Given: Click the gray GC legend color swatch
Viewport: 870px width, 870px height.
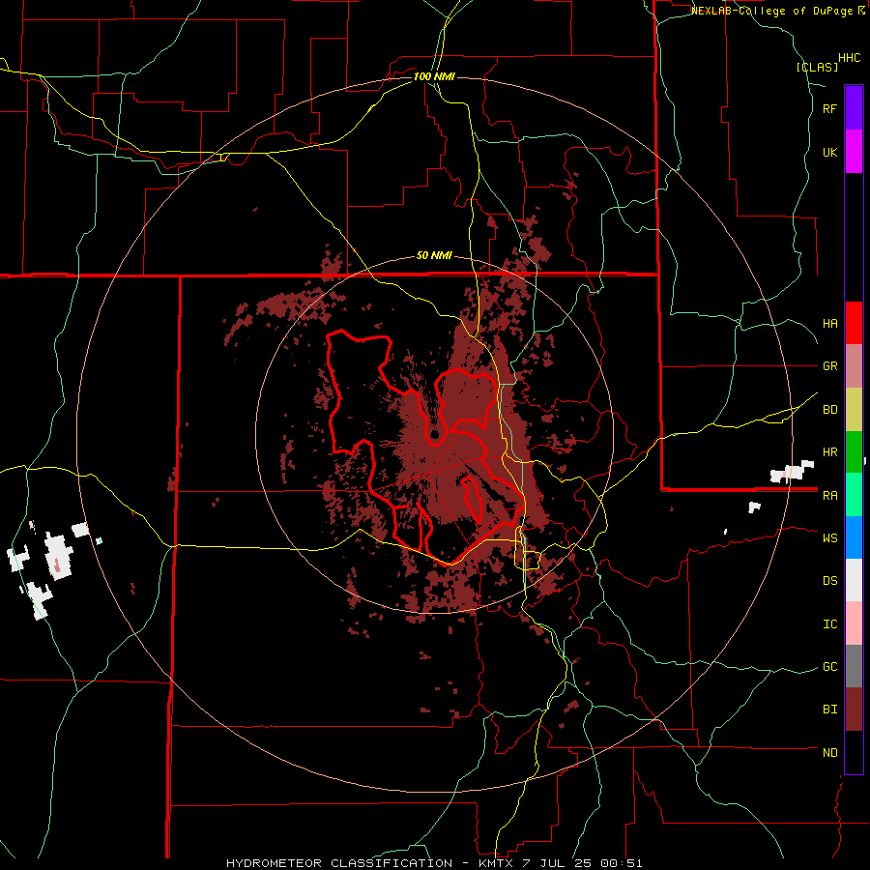Looking at the screenshot, I should pyautogui.click(x=854, y=666).
